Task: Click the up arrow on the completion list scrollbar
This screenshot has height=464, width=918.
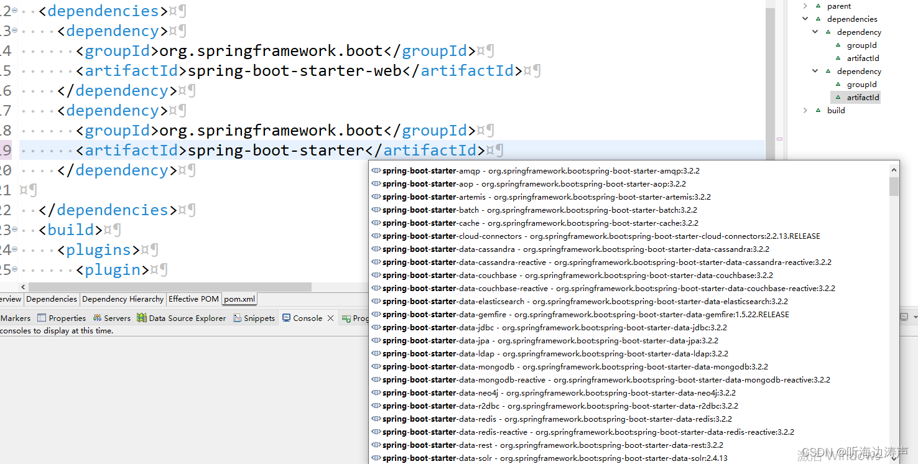Action: pyautogui.click(x=894, y=169)
